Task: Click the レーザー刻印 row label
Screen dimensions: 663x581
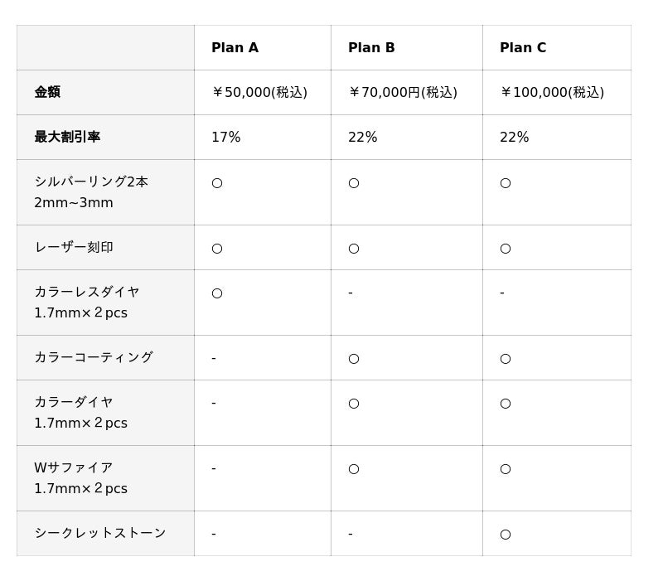Action: [74, 248]
